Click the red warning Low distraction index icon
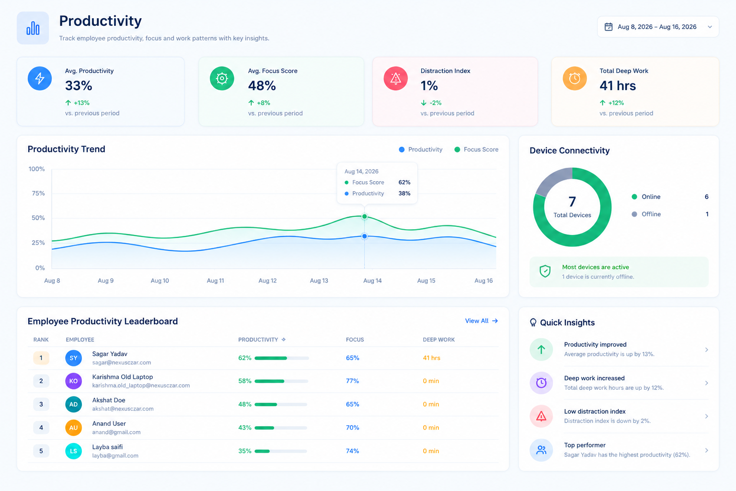This screenshot has height=491, width=736. [x=541, y=416]
